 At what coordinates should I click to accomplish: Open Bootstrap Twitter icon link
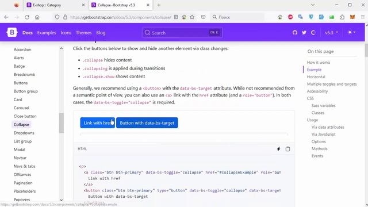click(x=304, y=33)
